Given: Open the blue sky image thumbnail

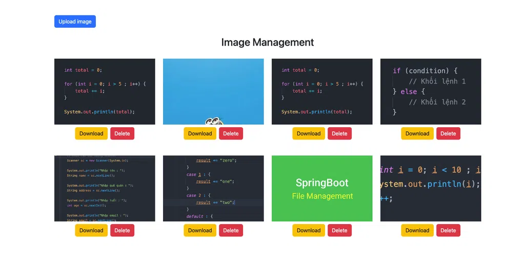Looking at the screenshot, I should (x=213, y=91).
